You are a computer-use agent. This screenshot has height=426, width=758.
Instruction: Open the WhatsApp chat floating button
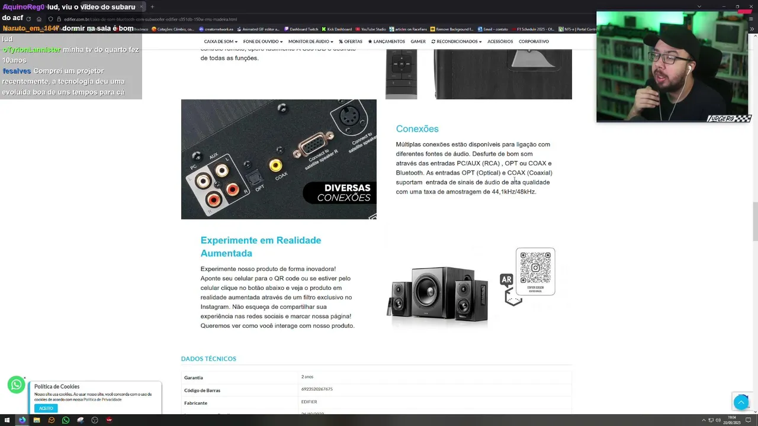pyautogui.click(x=16, y=385)
